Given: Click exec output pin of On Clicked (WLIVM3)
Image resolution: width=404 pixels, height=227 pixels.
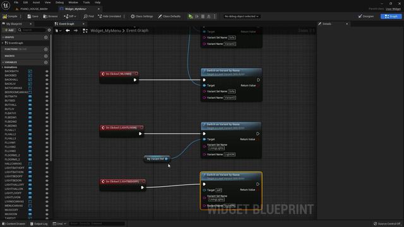Looking at the screenshot, I should pyautogui.click(x=134, y=80).
